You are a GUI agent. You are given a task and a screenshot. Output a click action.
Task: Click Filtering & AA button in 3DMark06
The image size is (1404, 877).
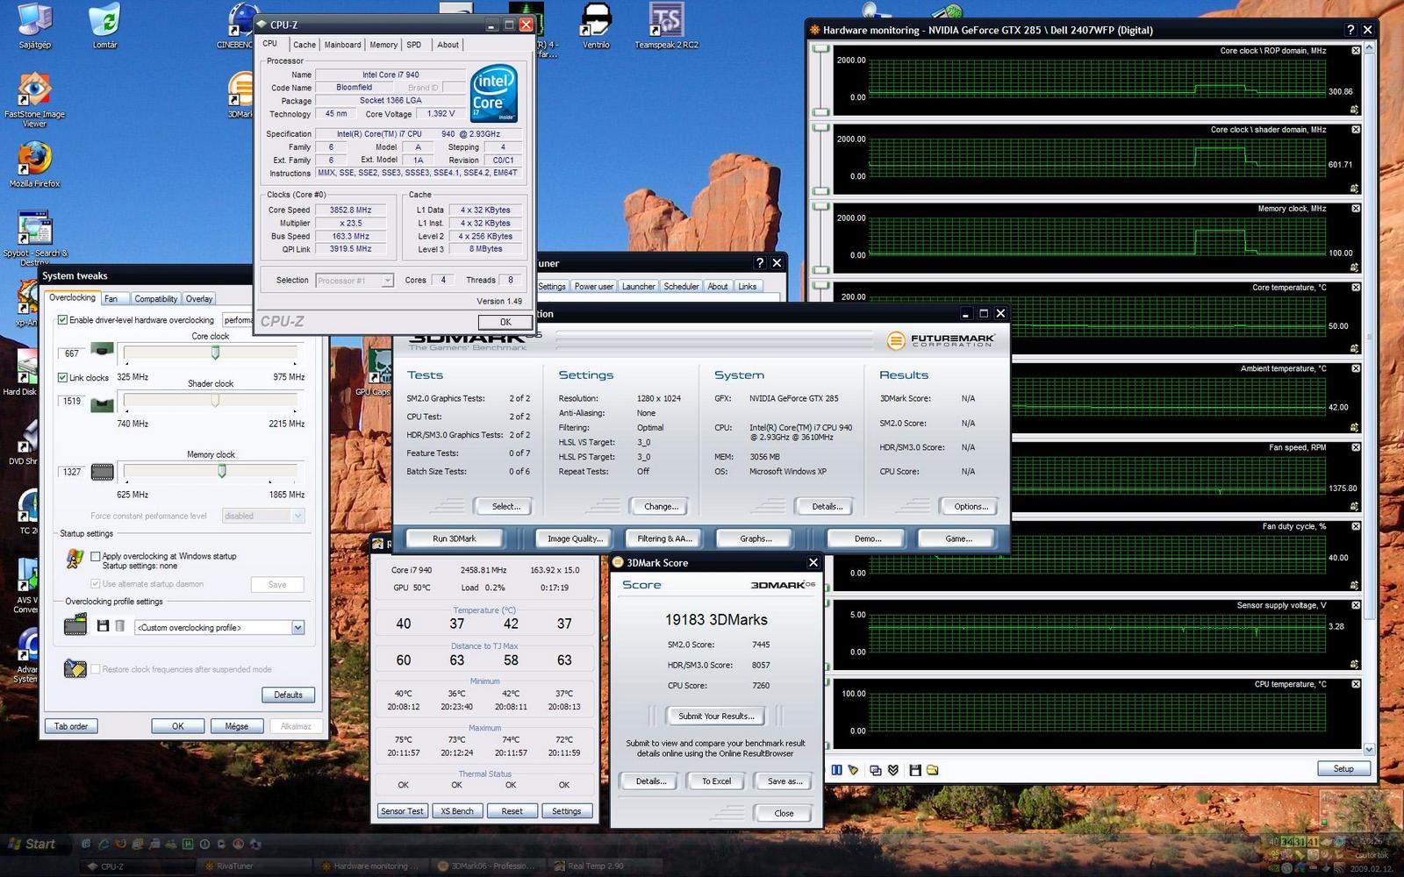[664, 538]
